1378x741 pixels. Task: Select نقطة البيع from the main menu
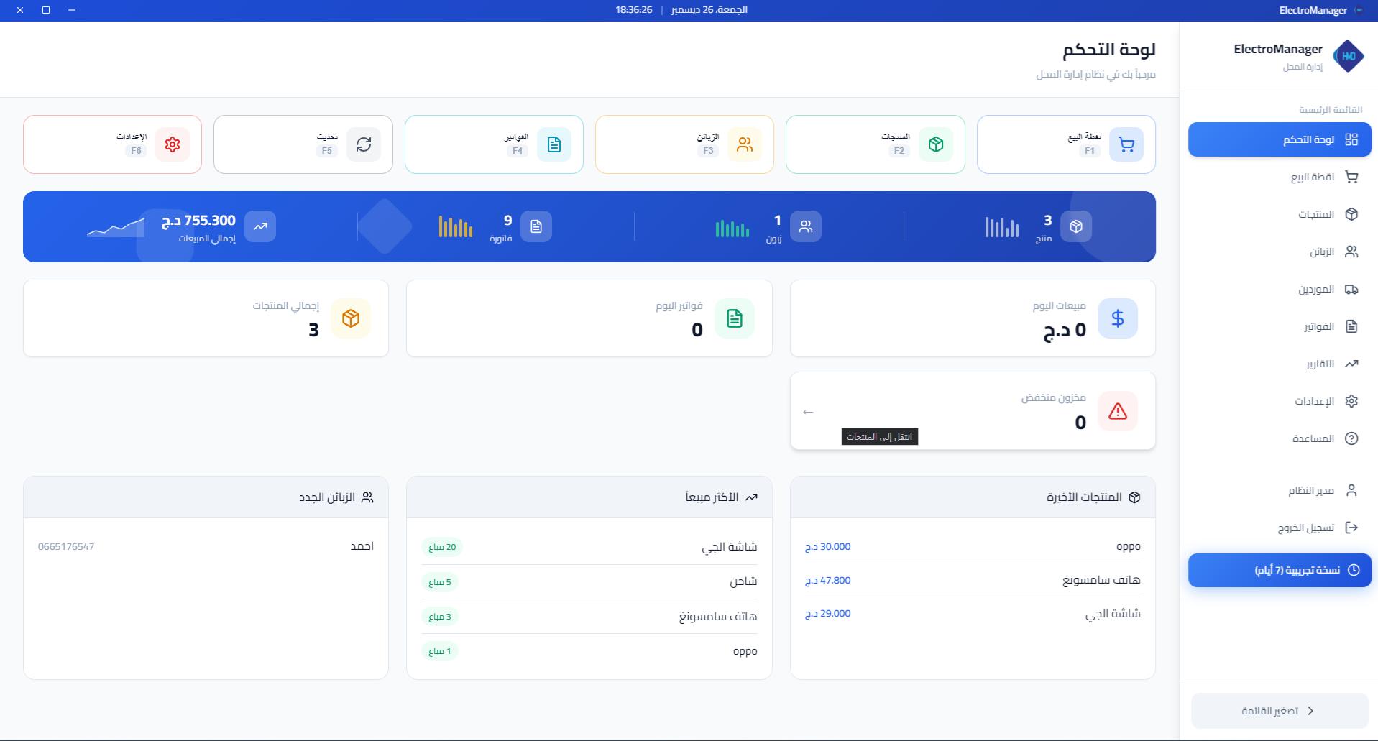[x=1280, y=177]
